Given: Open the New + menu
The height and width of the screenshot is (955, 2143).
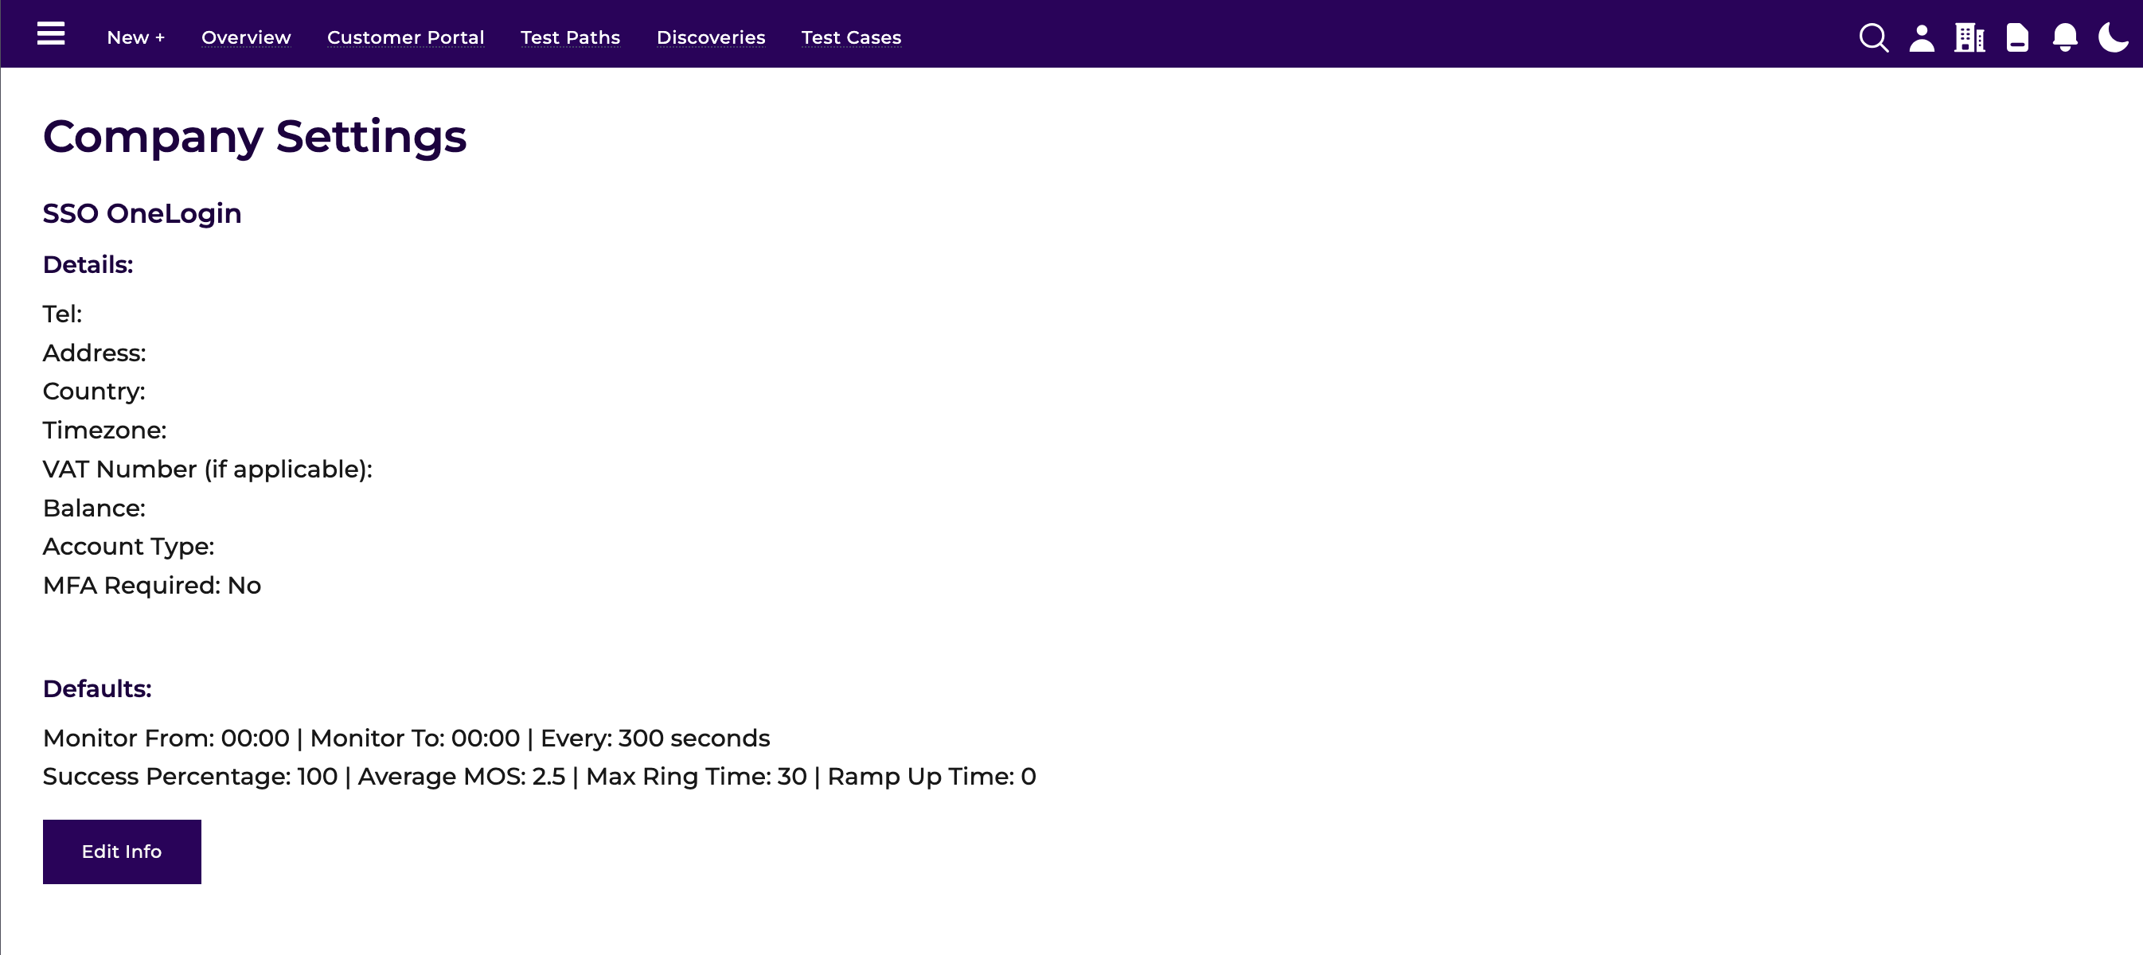Looking at the screenshot, I should (136, 37).
